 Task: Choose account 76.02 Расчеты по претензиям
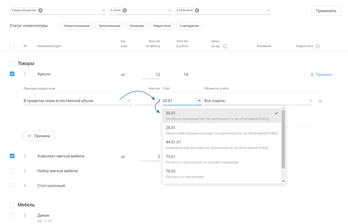(222, 174)
